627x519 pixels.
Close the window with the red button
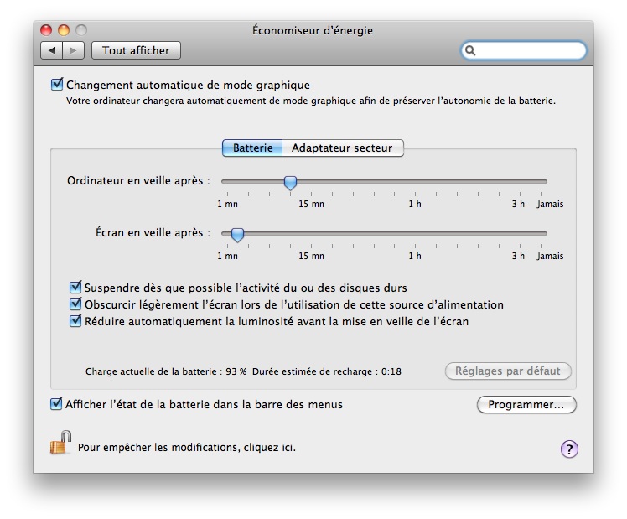click(46, 30)
